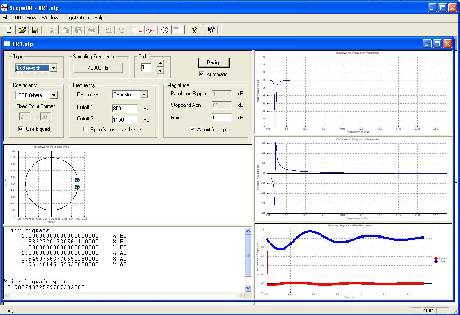Viewport: 460px width, 315px height.
Task: Disable the Automatic design checkbox
Action: (201, 74)
